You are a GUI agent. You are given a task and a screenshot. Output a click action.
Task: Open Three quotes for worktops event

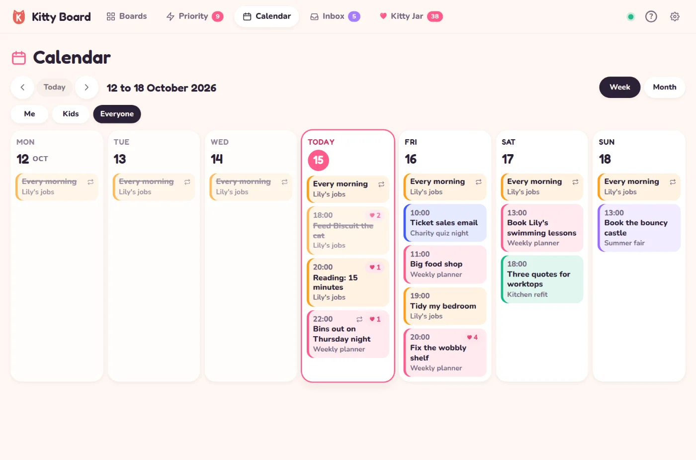542,279
